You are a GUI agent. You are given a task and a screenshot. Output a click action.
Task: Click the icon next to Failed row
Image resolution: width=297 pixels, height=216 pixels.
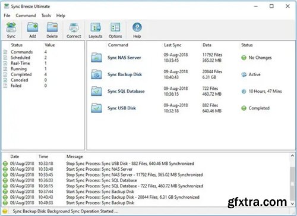click(x=5, y=86)
